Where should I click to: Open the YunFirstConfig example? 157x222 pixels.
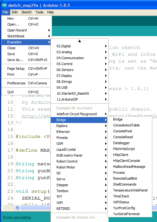[130, 208]
